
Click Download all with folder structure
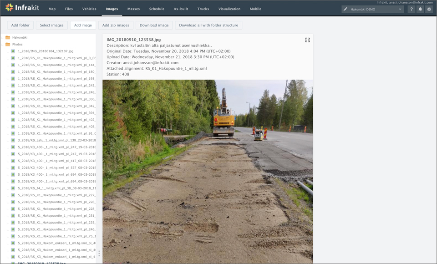tap(208, 25)
